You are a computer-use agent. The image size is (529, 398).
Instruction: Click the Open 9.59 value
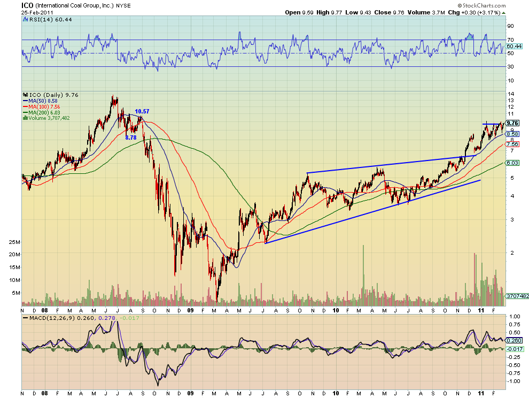(x=299, y=12)
